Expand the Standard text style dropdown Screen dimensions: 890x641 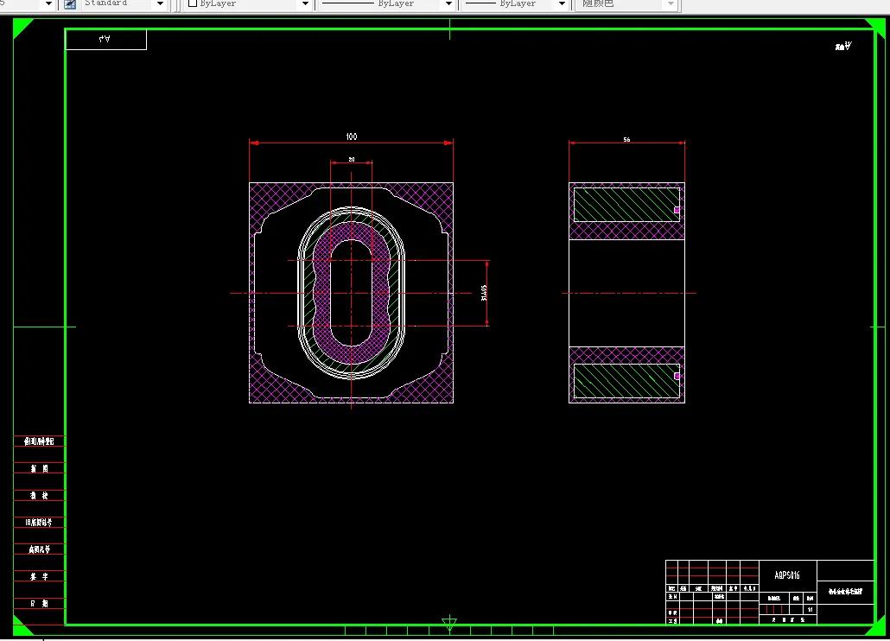pos(160,4)
